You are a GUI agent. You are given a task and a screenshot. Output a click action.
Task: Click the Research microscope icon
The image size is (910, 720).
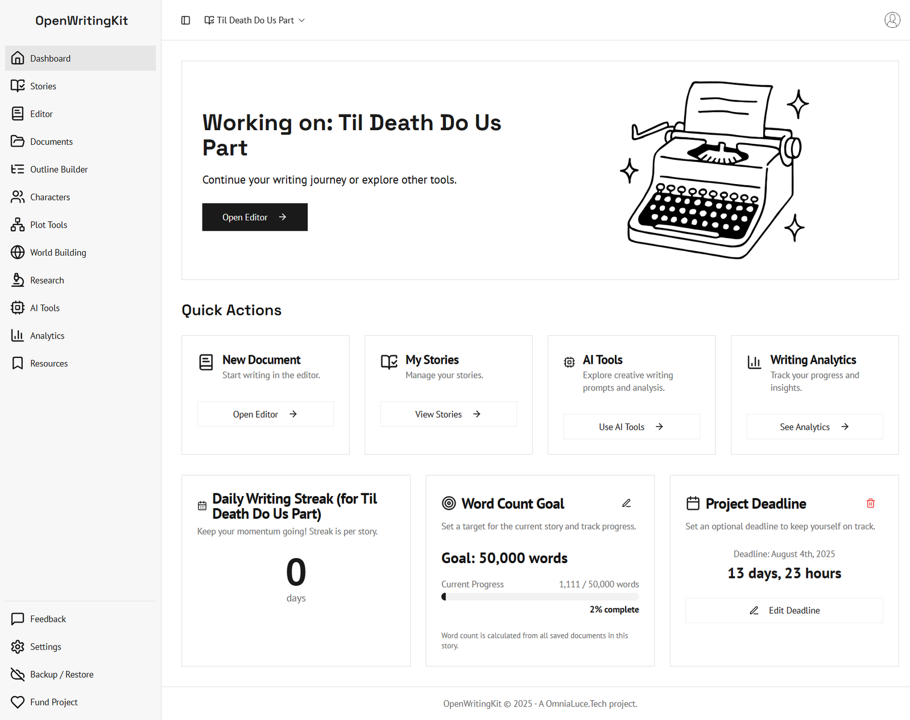point(18,280)
